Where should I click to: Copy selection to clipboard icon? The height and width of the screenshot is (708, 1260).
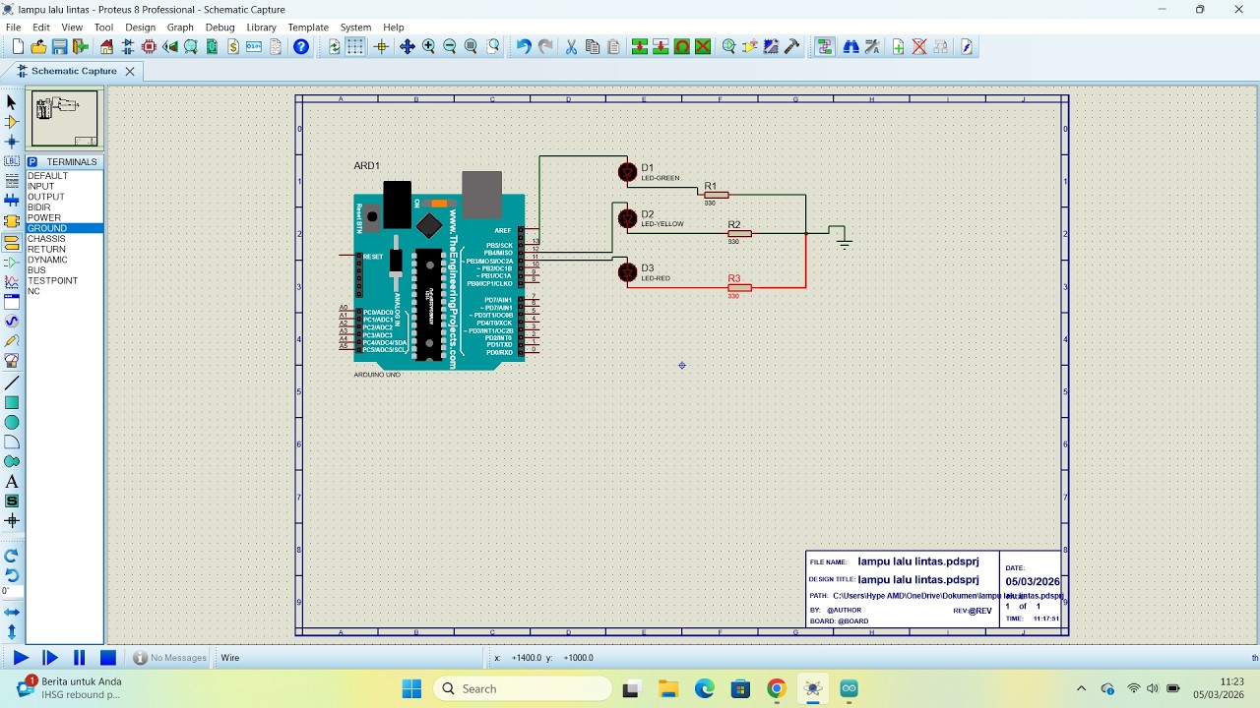[593, 46]
